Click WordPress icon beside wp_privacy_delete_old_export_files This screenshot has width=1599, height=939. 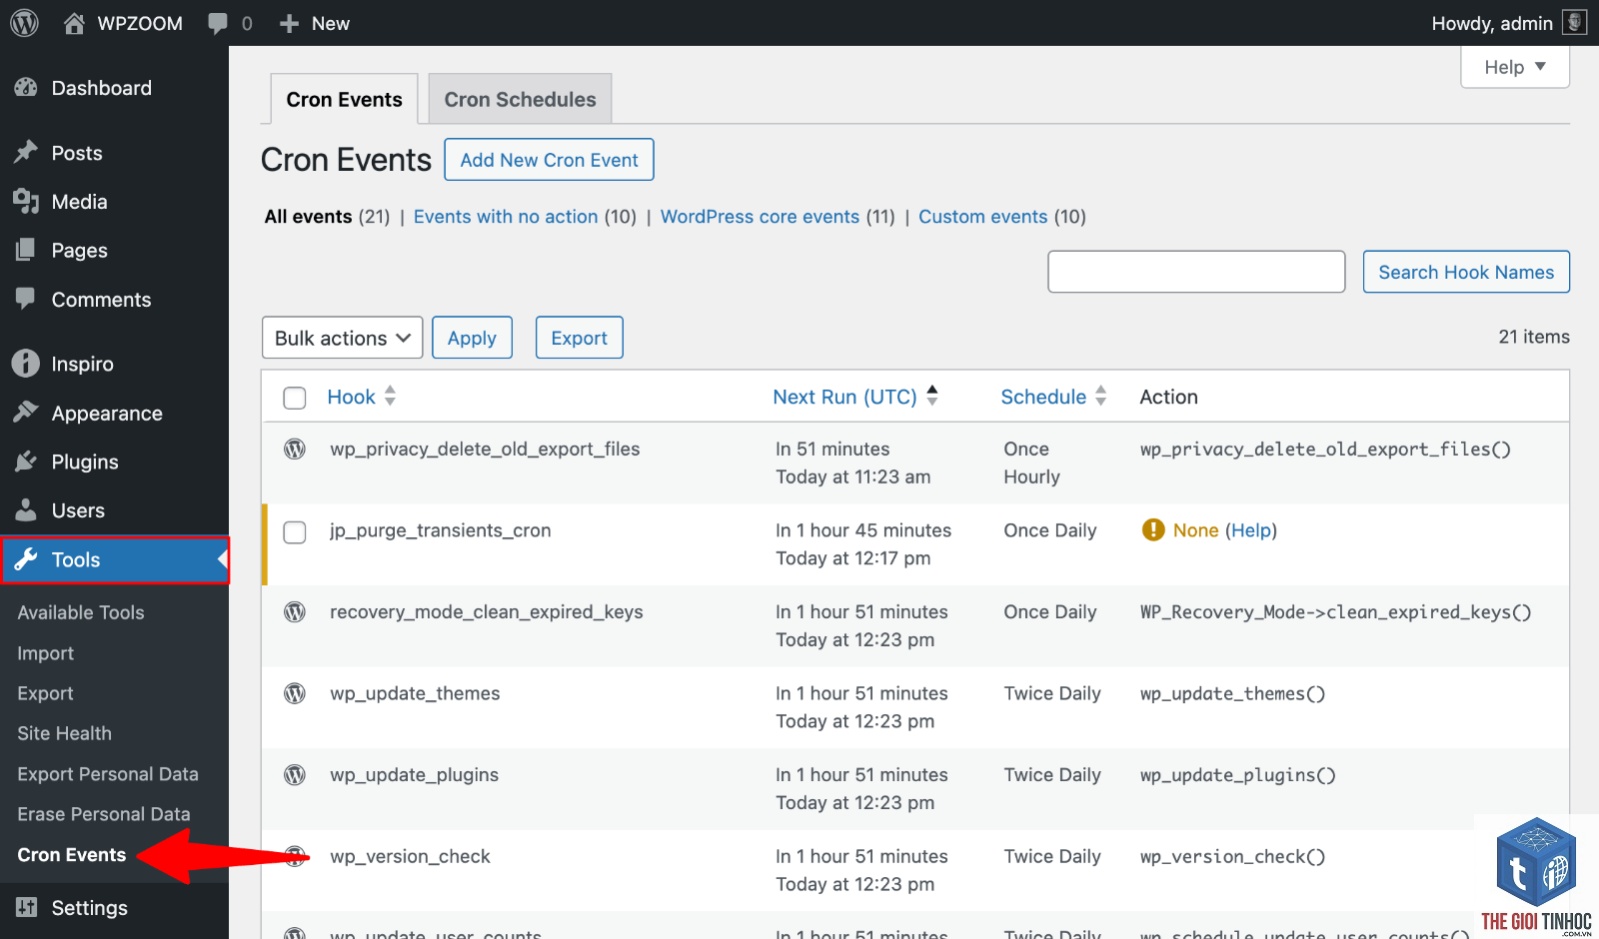pos(295,450)
